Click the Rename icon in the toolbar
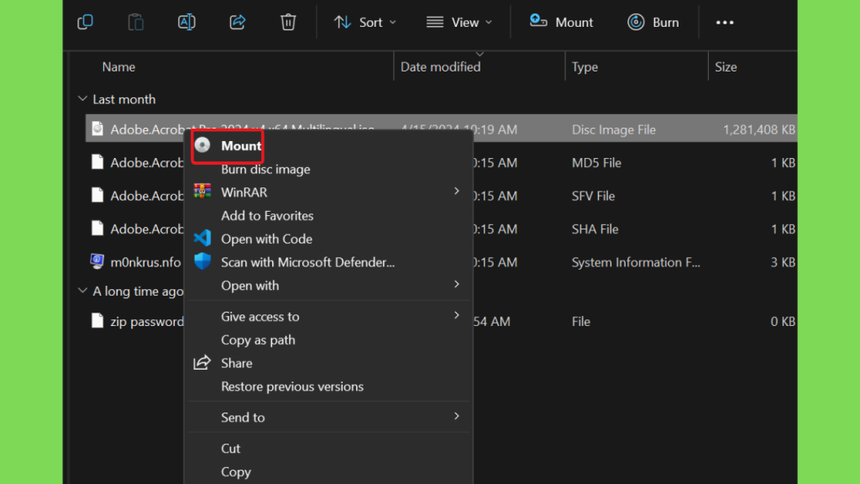This screenshot has height=484, width=860. point(186,23)
